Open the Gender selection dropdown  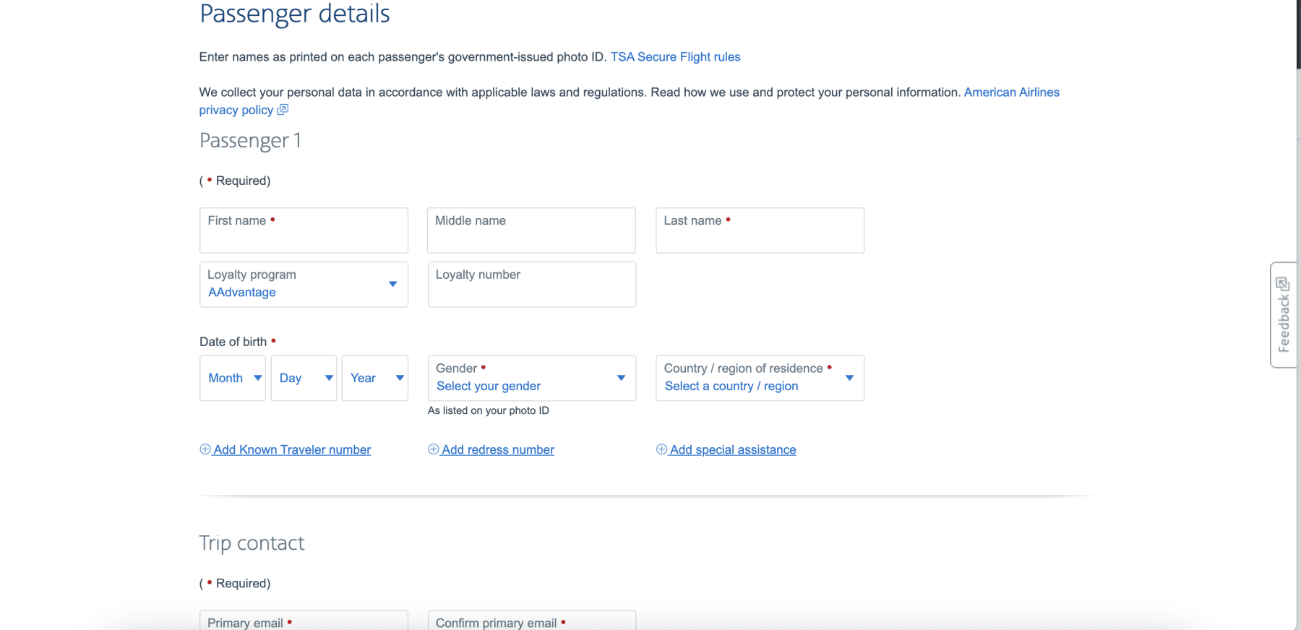pos(531,378)
